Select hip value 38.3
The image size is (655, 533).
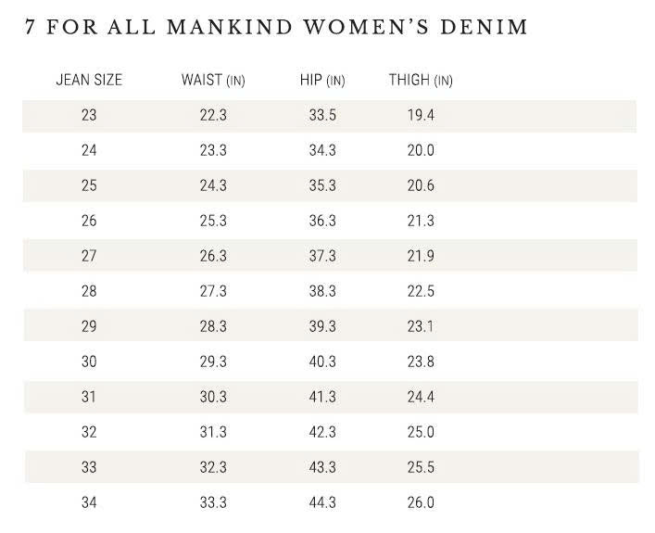(322, 292)
